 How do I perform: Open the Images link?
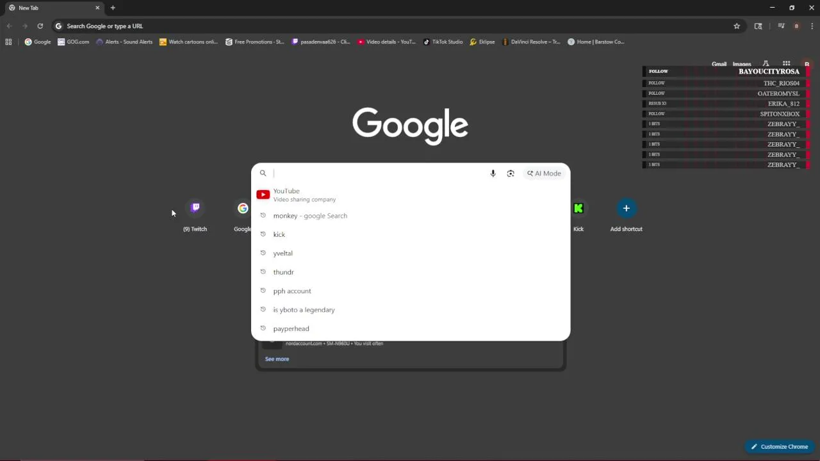(x=742, y=64)
